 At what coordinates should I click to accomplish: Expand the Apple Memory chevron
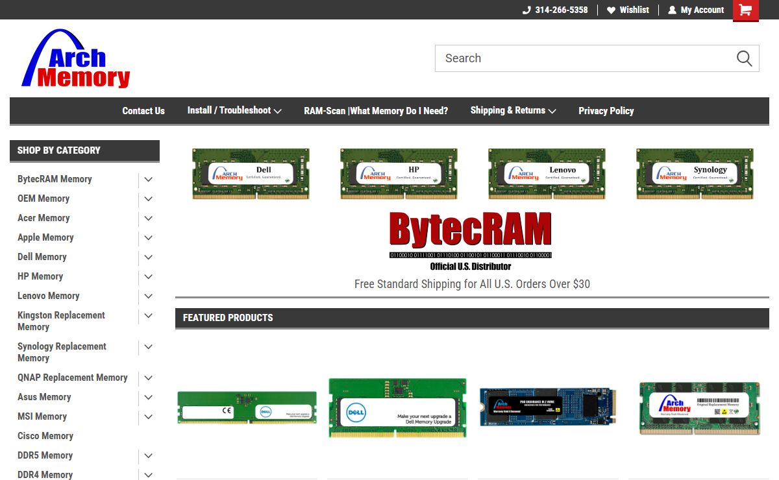click(x=149, y=238)
